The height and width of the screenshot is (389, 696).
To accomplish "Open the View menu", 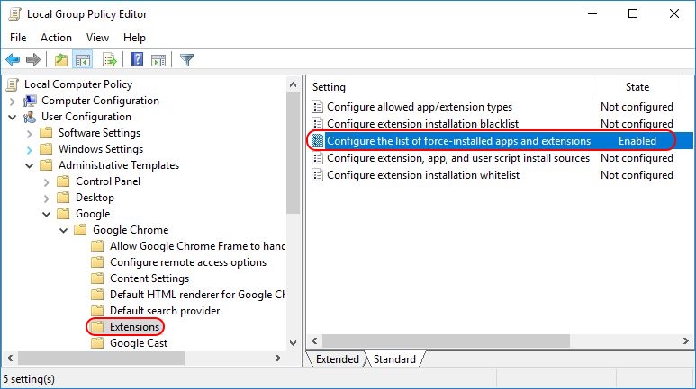I will point(97,38).
